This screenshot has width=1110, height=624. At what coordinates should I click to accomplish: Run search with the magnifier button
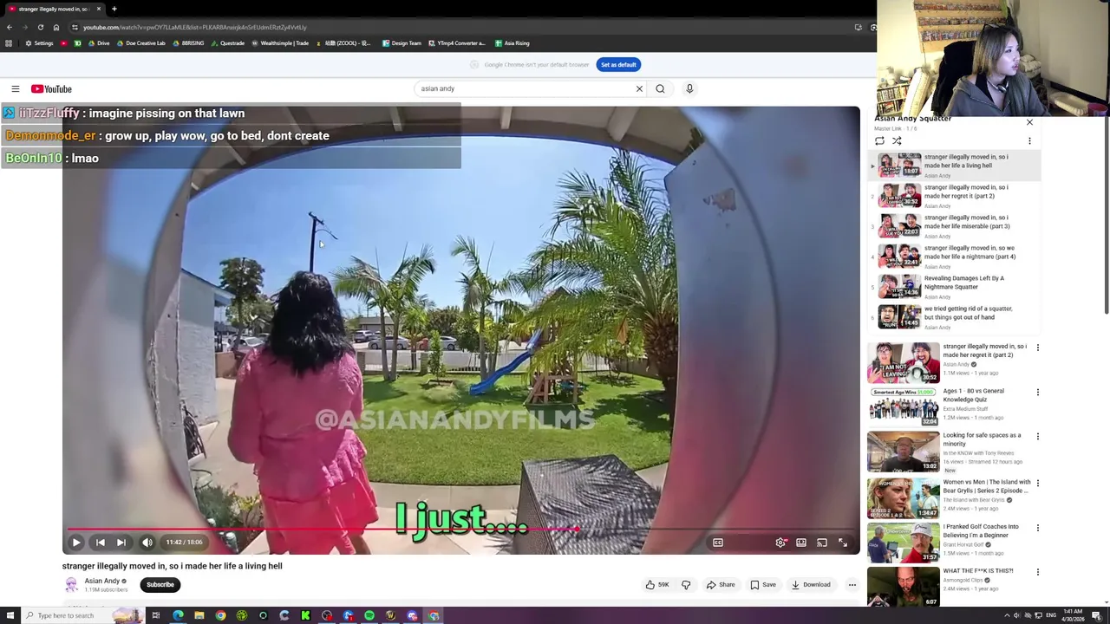(x=660, y=88)
